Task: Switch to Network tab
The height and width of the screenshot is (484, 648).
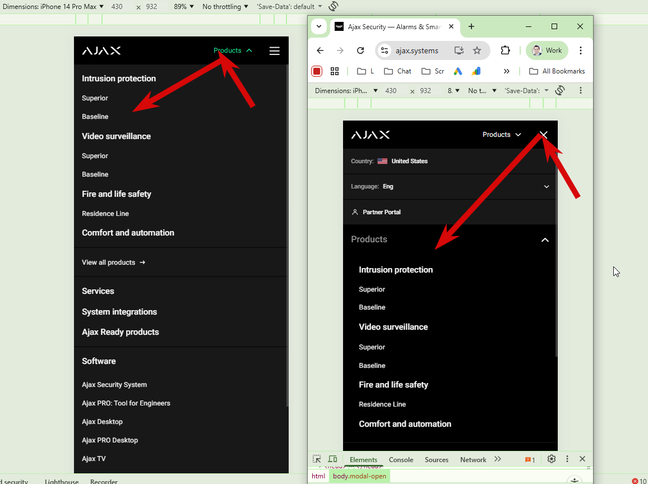Action: pos(473,460)
